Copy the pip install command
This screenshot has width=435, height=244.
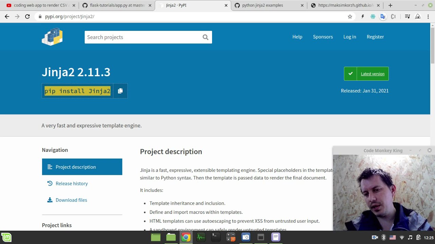pyautogui.click(x=120, y=91)
